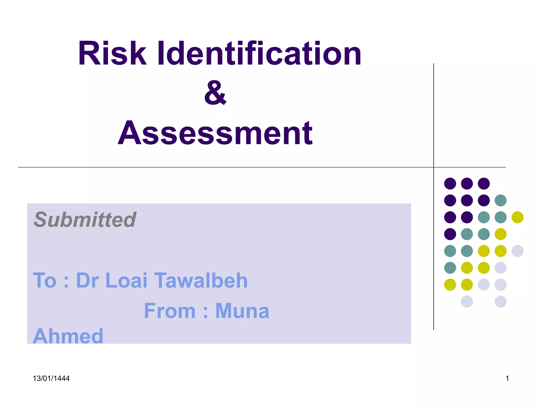Screen dimensions: 542x407
Task: Click the lone lavender dot in the sixth dot row
Action: click(500, 268)
